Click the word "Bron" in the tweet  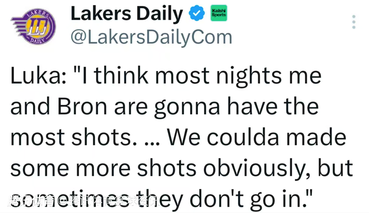click(83, 107)
